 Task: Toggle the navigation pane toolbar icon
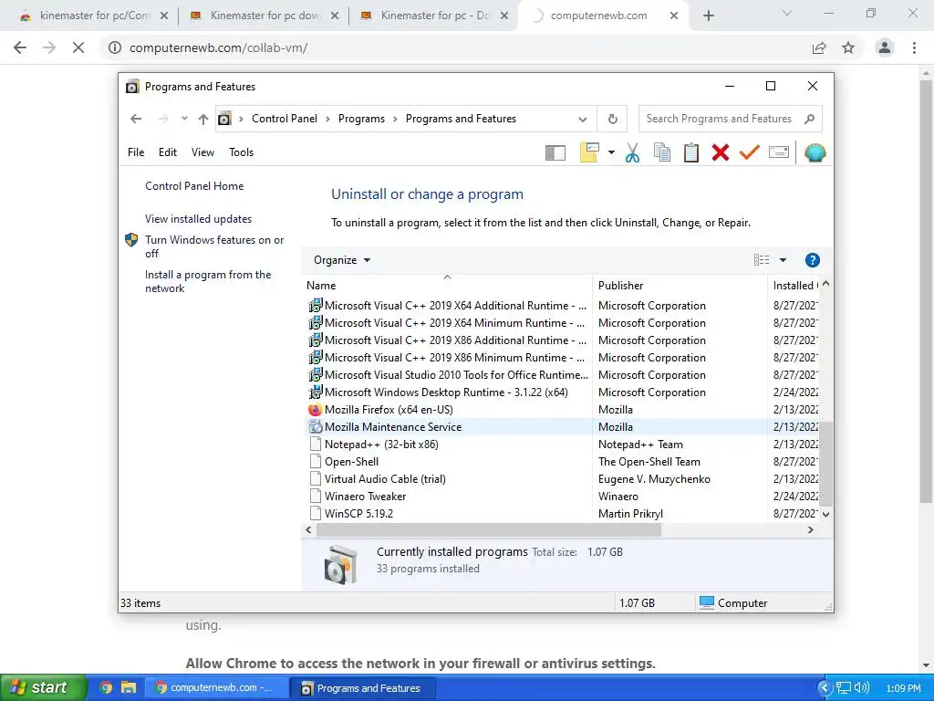555,153
